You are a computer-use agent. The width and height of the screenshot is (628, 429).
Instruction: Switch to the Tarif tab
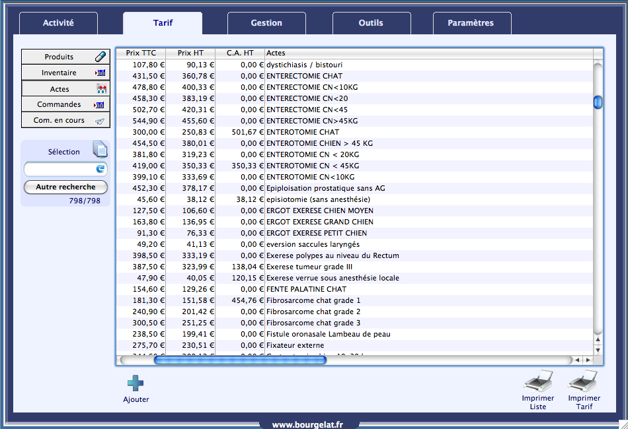click(x=163, y=23)
